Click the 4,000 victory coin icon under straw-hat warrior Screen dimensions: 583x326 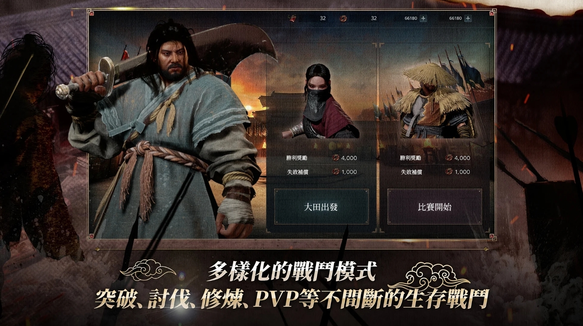coord(449,158)
